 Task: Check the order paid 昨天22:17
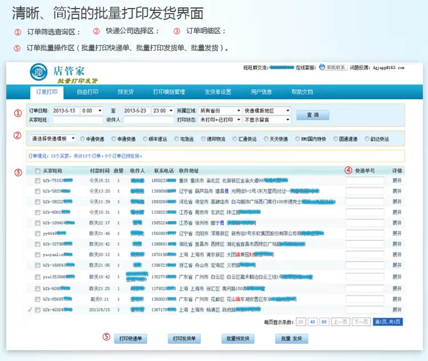[38, 223]
